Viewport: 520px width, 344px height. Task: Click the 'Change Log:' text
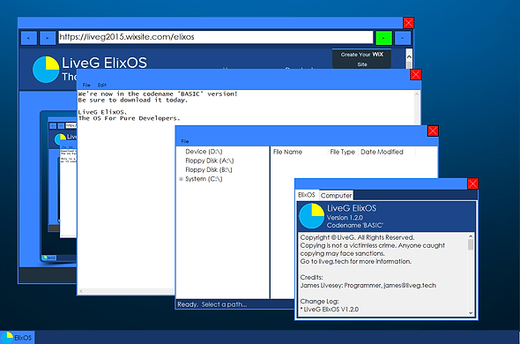[x=319, y=302]
